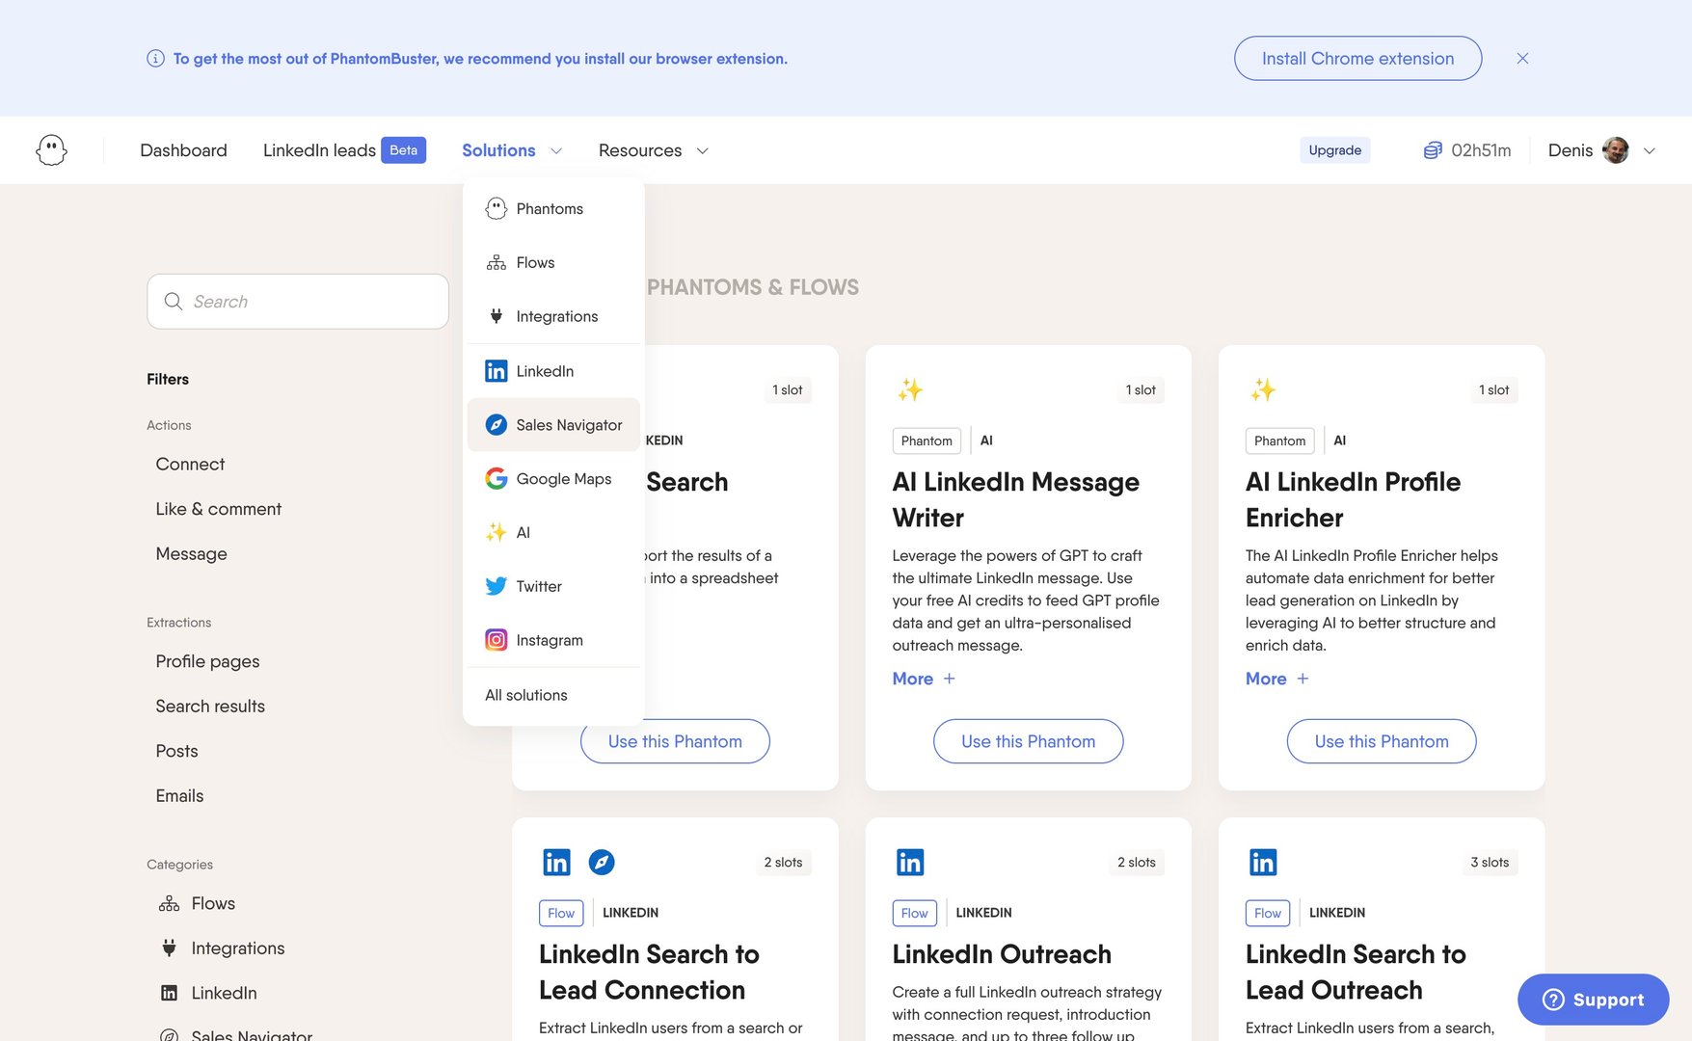Choose Sales Navigator in Solutions menu
Viewport: 1692px width, 1041px height.
553,425
